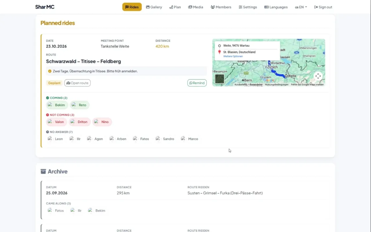Click the Open route button

pos(77,83)
